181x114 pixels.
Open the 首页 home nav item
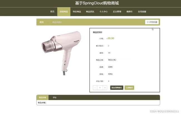(52, 12)
